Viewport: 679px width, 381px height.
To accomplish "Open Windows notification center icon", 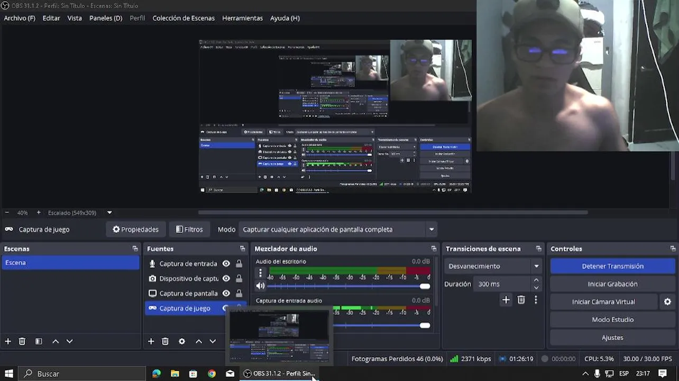I will pyautogui.click(x=663, y=374).
